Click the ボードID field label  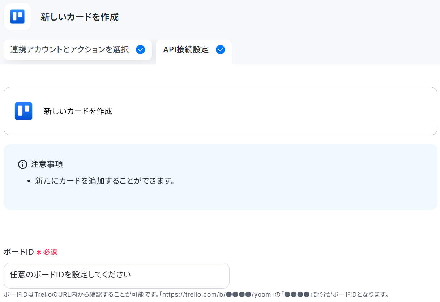pyautogui.click(x=18, y=252)
